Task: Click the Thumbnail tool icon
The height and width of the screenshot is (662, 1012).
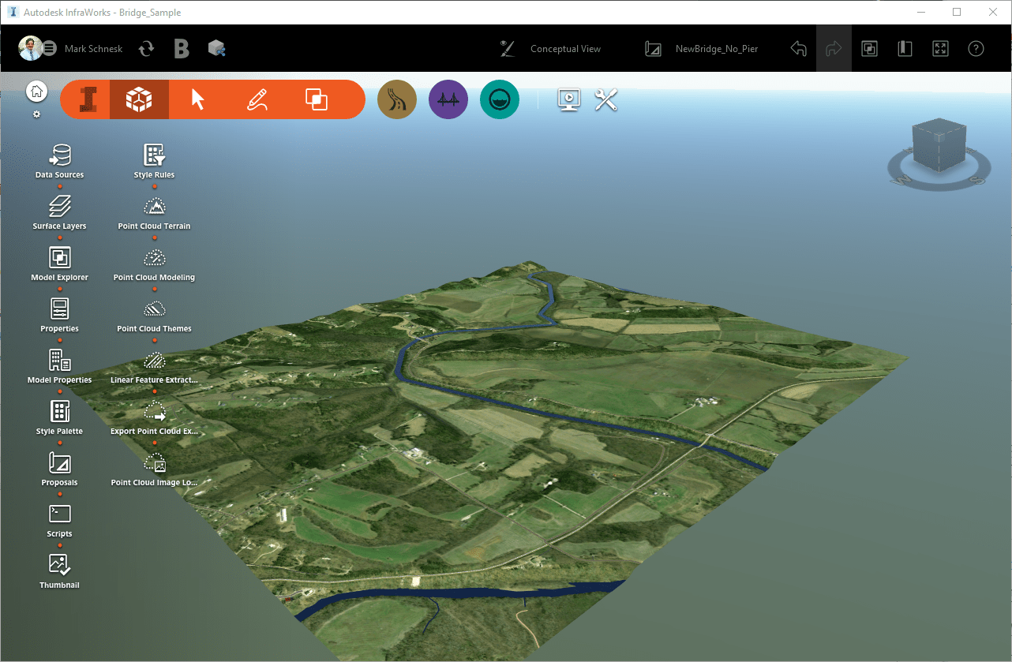Action: tap(60, 565)
